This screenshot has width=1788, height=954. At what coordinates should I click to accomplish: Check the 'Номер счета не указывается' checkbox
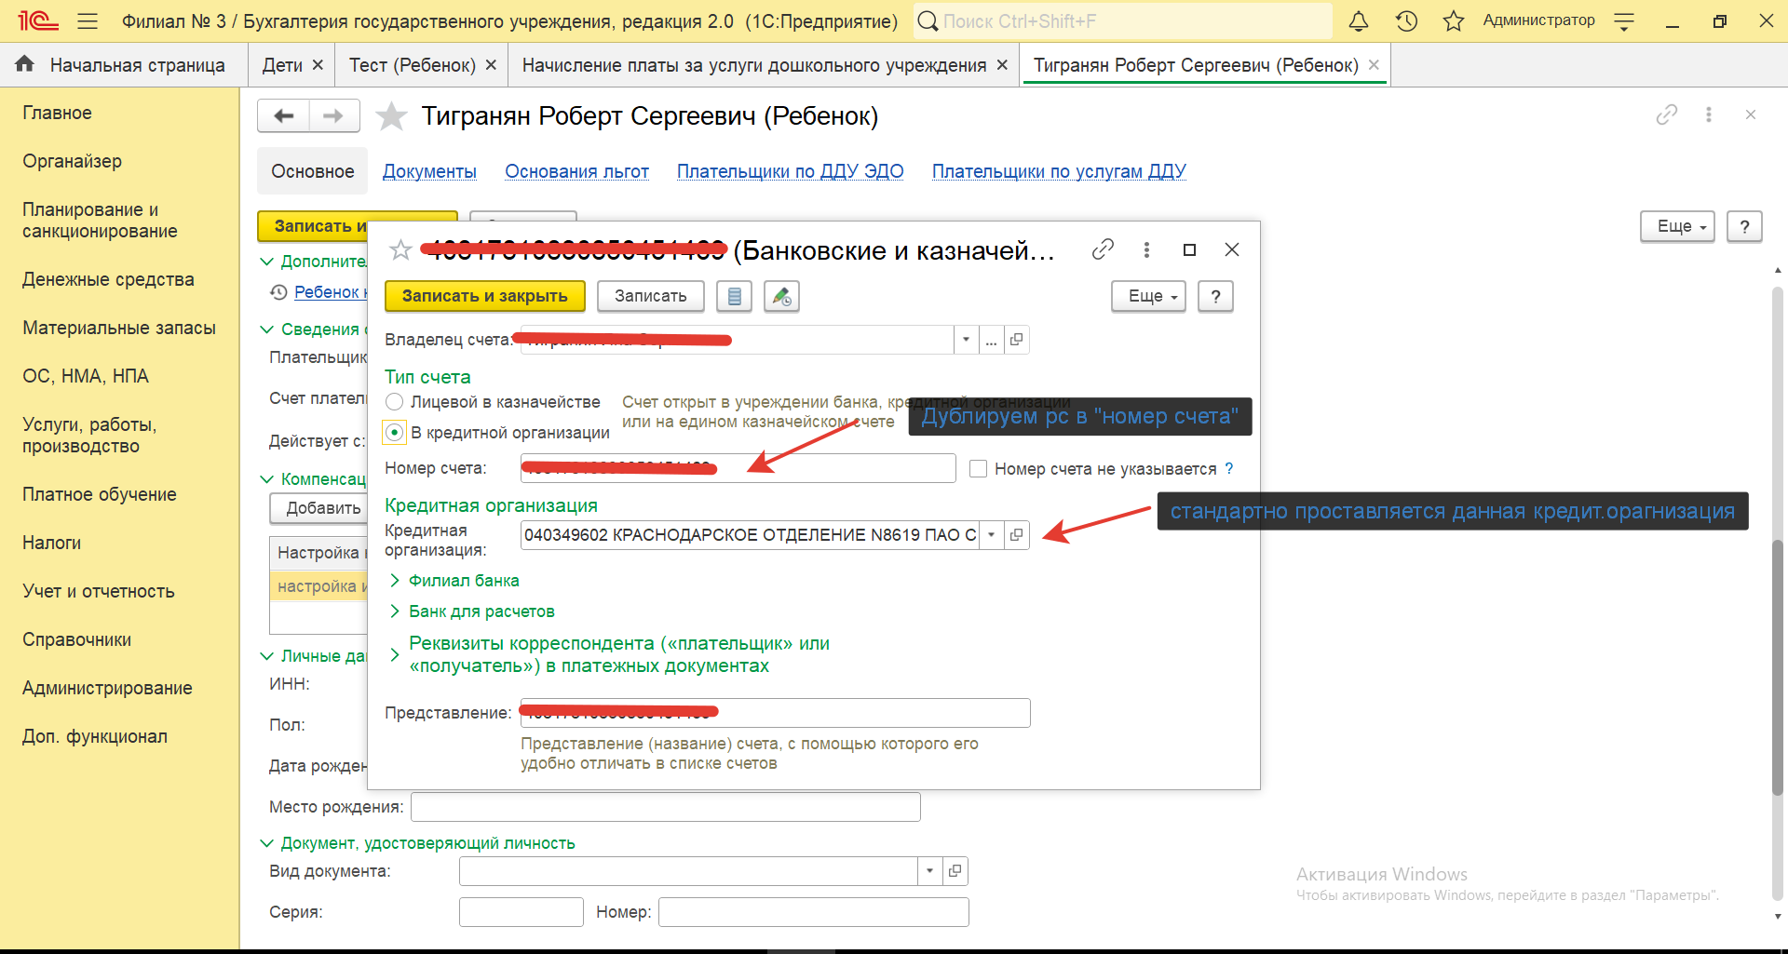click(x=978, y=469)
